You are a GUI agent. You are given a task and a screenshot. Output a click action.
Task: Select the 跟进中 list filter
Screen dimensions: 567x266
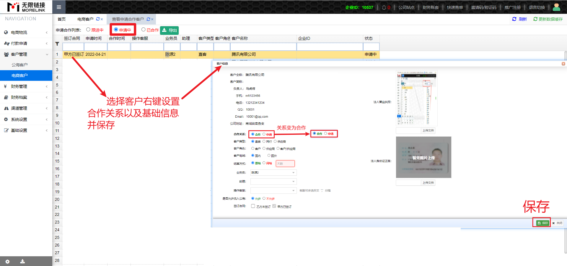click(88, 29)
